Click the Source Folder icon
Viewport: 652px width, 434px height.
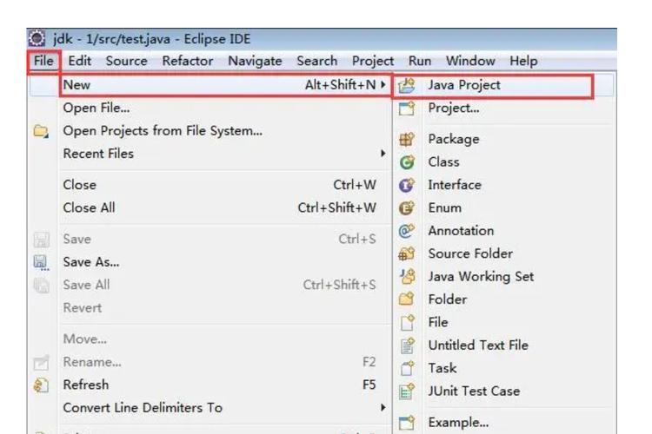[406, 254]
